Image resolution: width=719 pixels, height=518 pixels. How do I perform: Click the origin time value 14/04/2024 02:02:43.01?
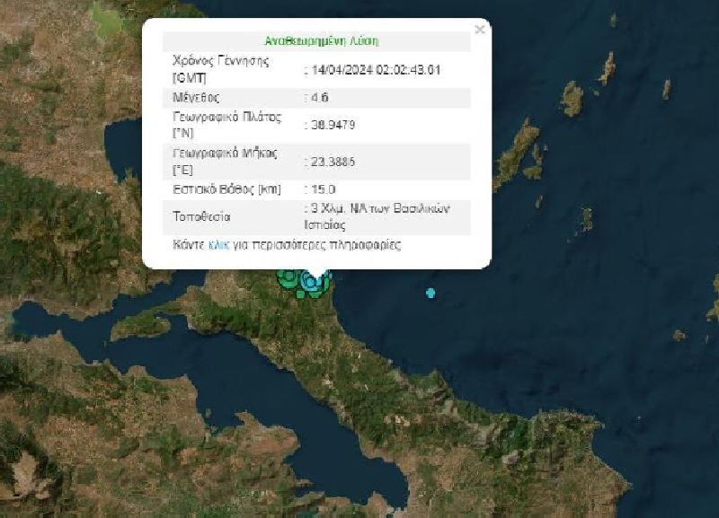(376, 68)
